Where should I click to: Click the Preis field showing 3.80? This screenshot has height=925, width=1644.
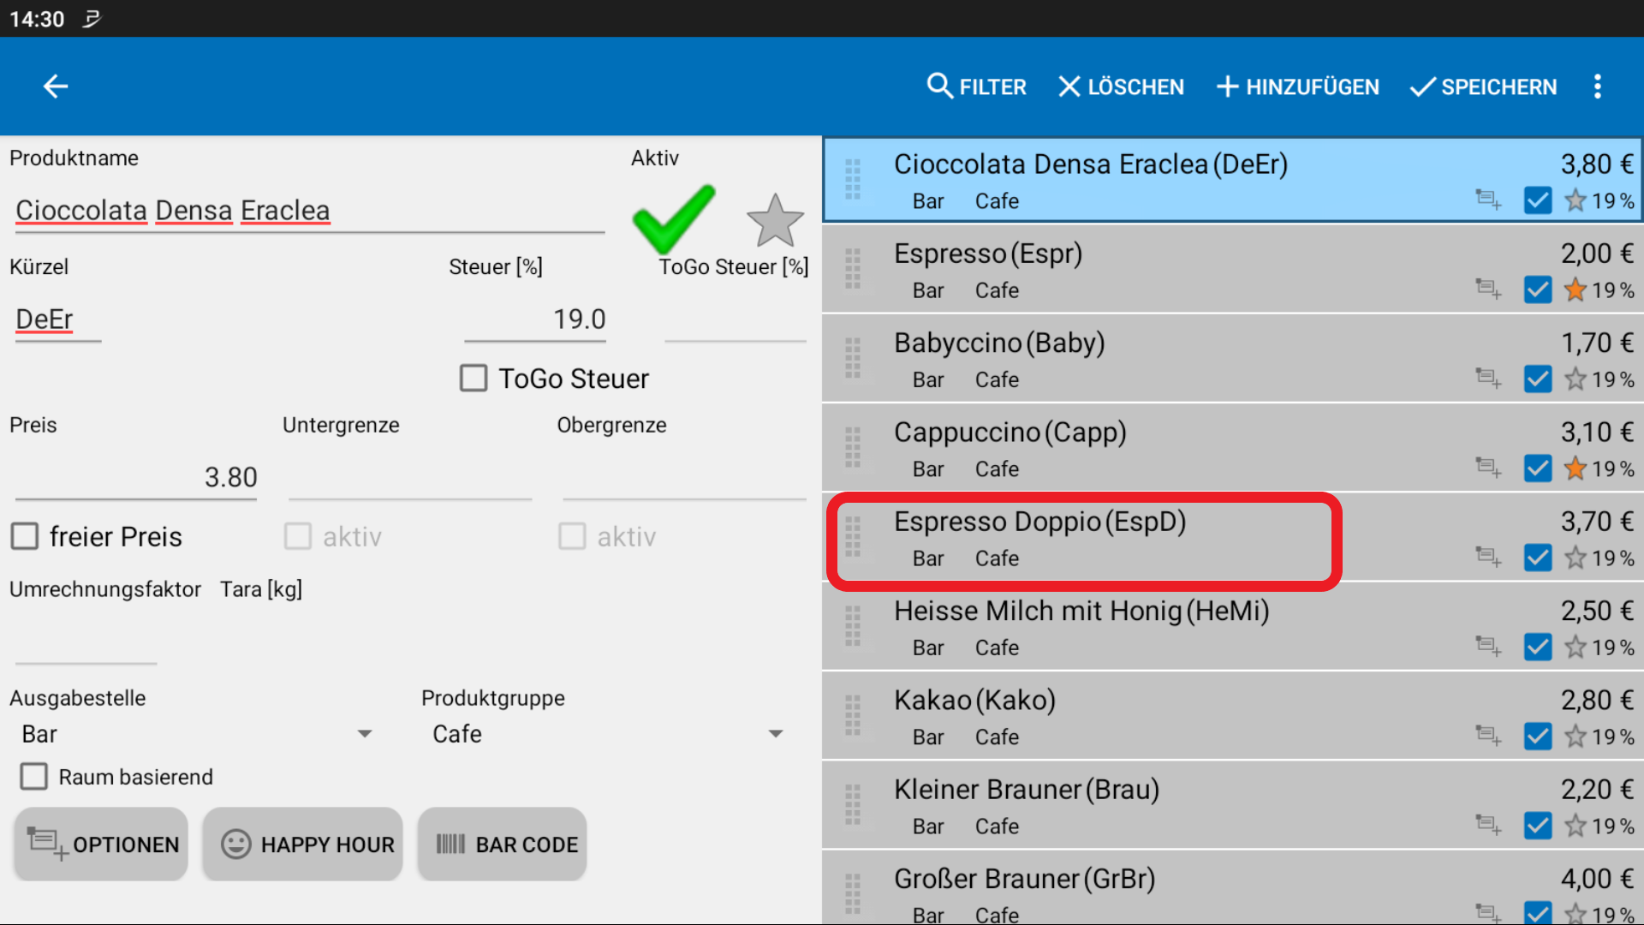click(137, 477)
